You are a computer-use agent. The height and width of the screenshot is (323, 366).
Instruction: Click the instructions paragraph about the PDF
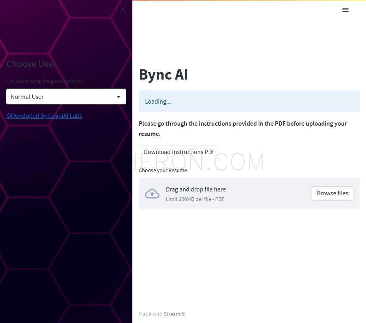(243, 128)
